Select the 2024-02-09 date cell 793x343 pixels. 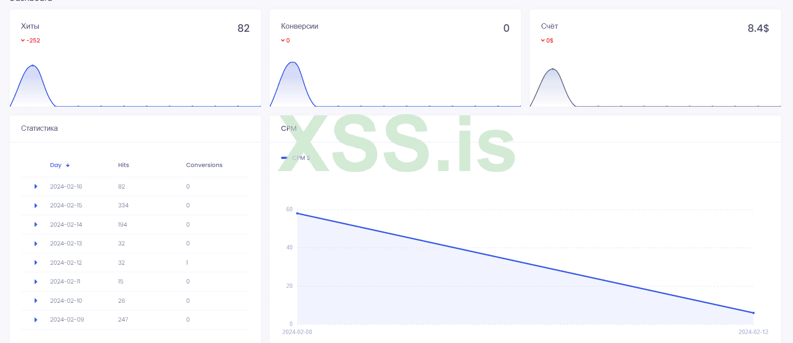click(x=67, y=320)
